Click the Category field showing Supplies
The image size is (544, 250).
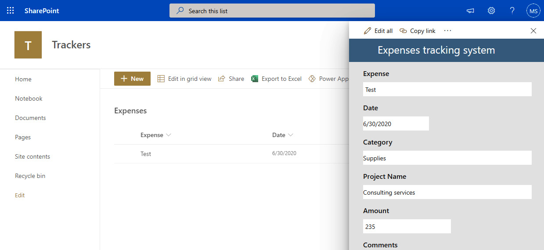[447, 158]
